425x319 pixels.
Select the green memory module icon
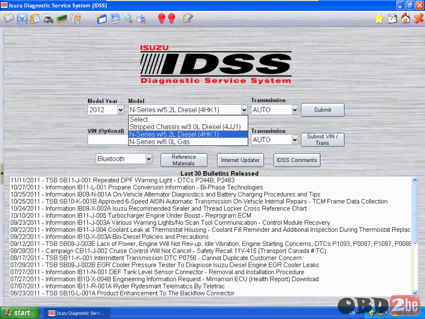click(x=62, y=19)
